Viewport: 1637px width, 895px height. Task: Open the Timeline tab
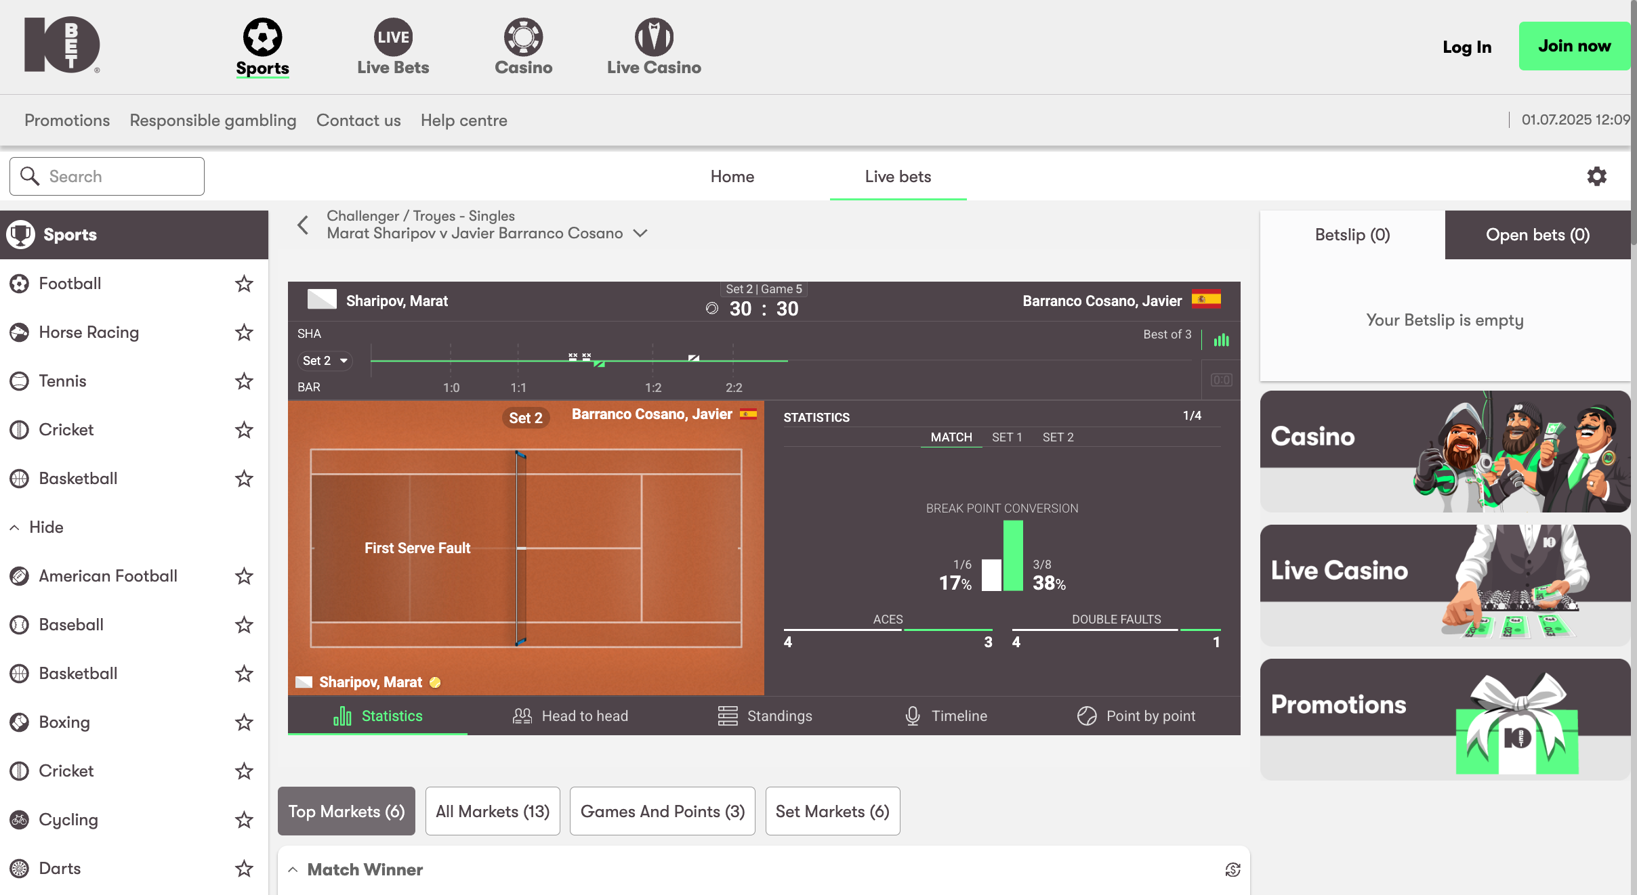(x=946, y=716)
